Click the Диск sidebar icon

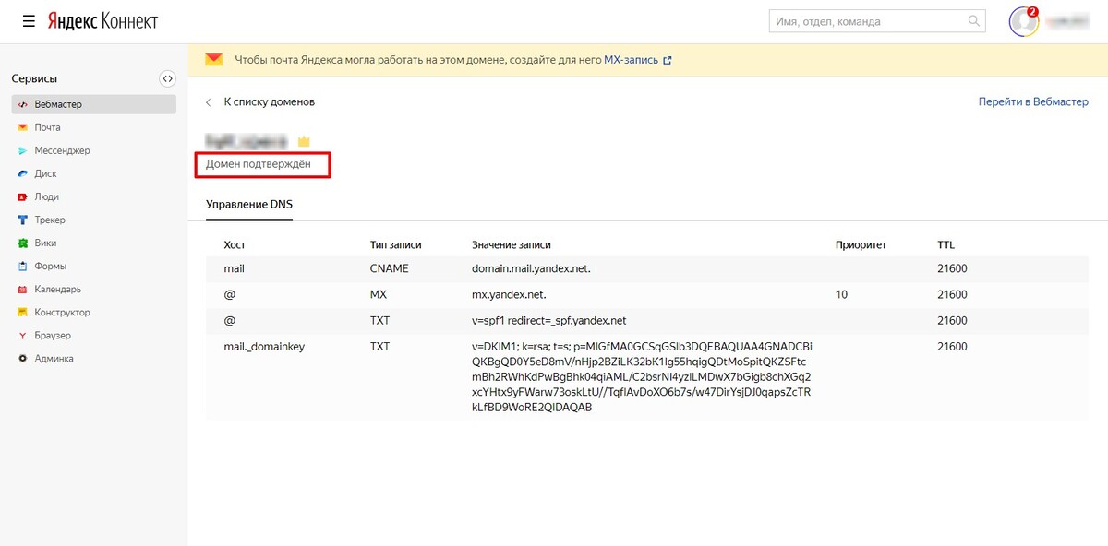[x=22, y=173]
